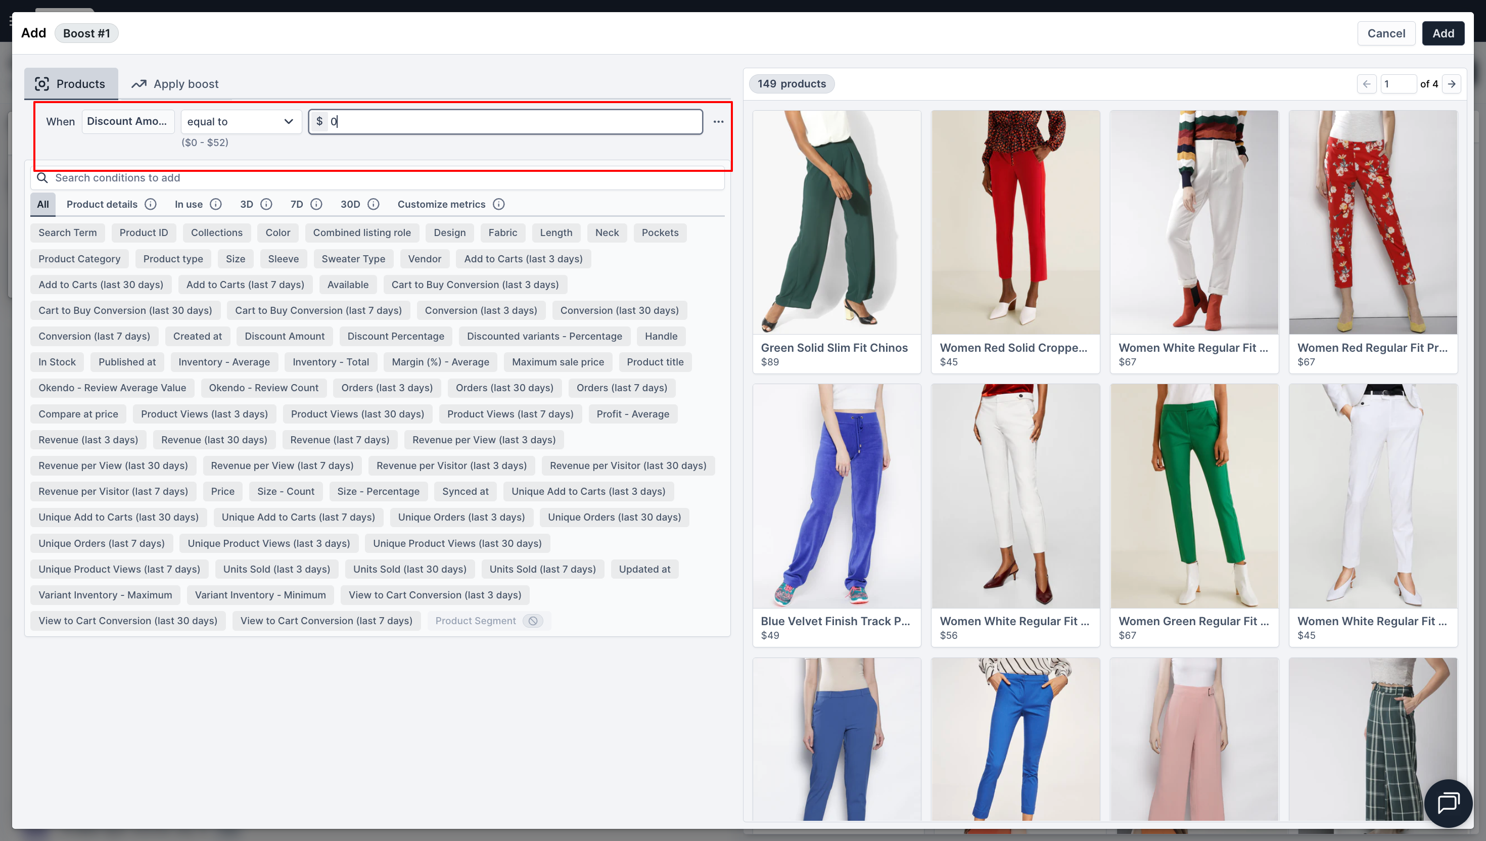Click the three-dot options menu on condition row
Image resolution: width=1486 pixels, height=841 pixels.
pos(718,121)
